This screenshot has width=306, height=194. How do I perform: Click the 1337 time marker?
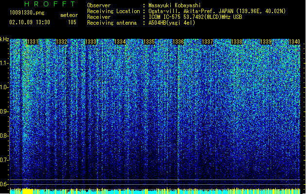(207, 42)
